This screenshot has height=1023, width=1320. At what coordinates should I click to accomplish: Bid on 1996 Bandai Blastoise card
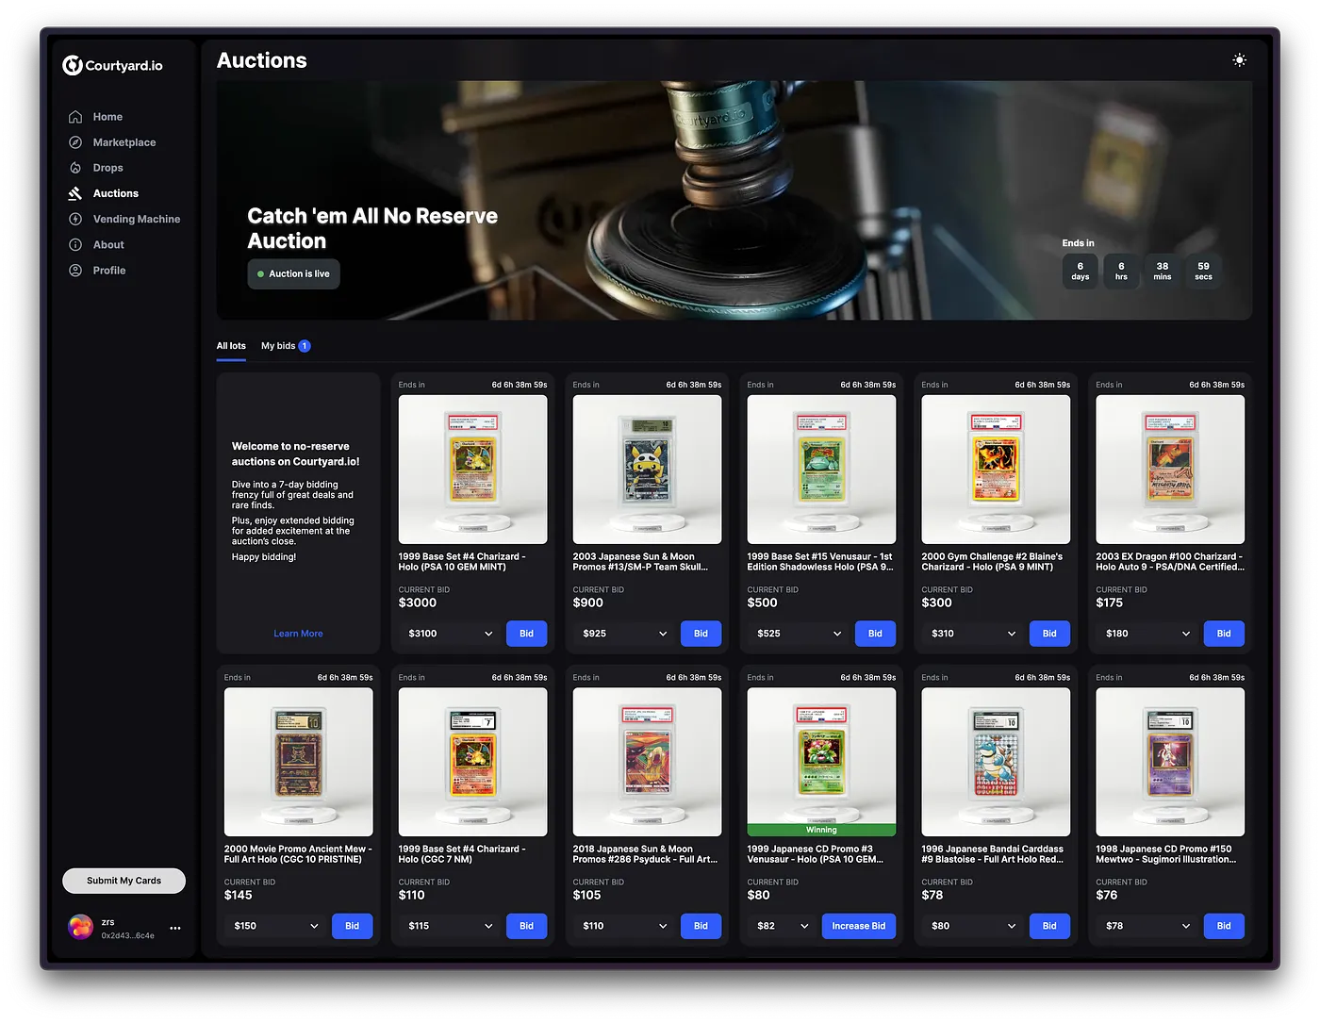click(x=1049, y=926)
